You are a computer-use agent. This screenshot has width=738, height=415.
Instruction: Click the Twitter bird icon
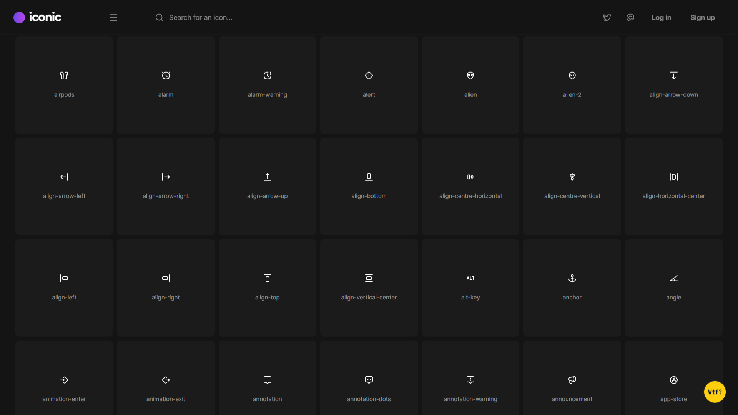click(607, 18)
